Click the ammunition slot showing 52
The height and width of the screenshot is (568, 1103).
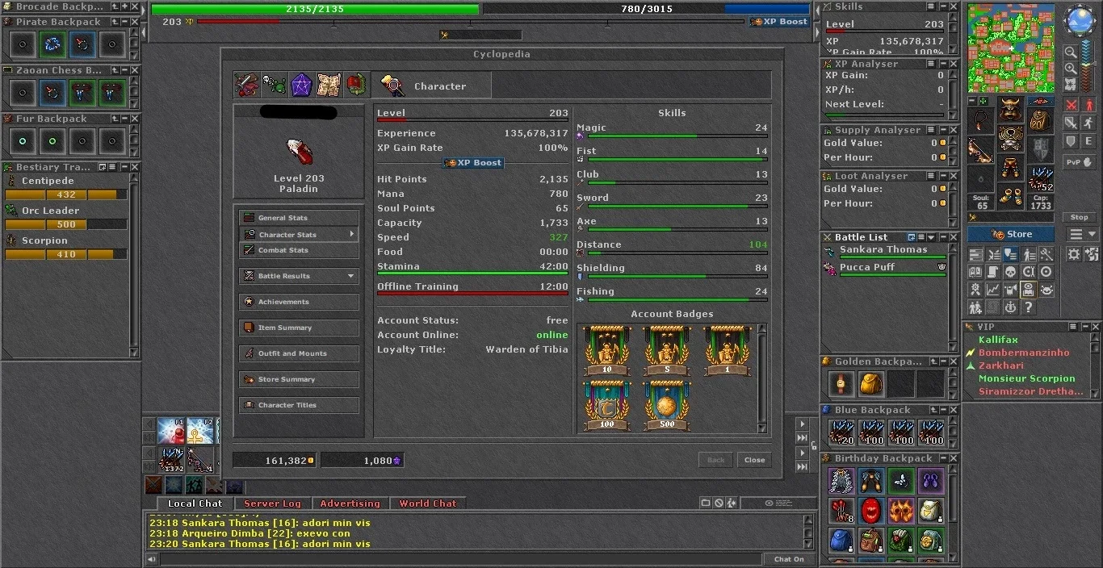(x=1040, y=178)
